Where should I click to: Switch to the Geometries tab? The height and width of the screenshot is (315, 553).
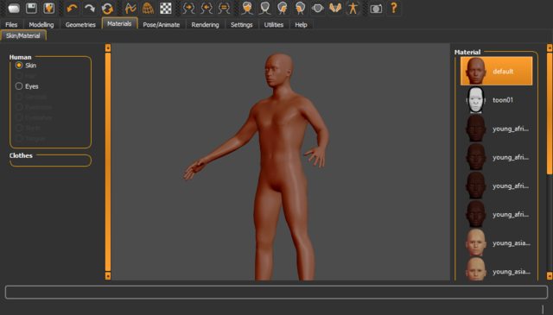pyautogui.click(x=80, y=25)
